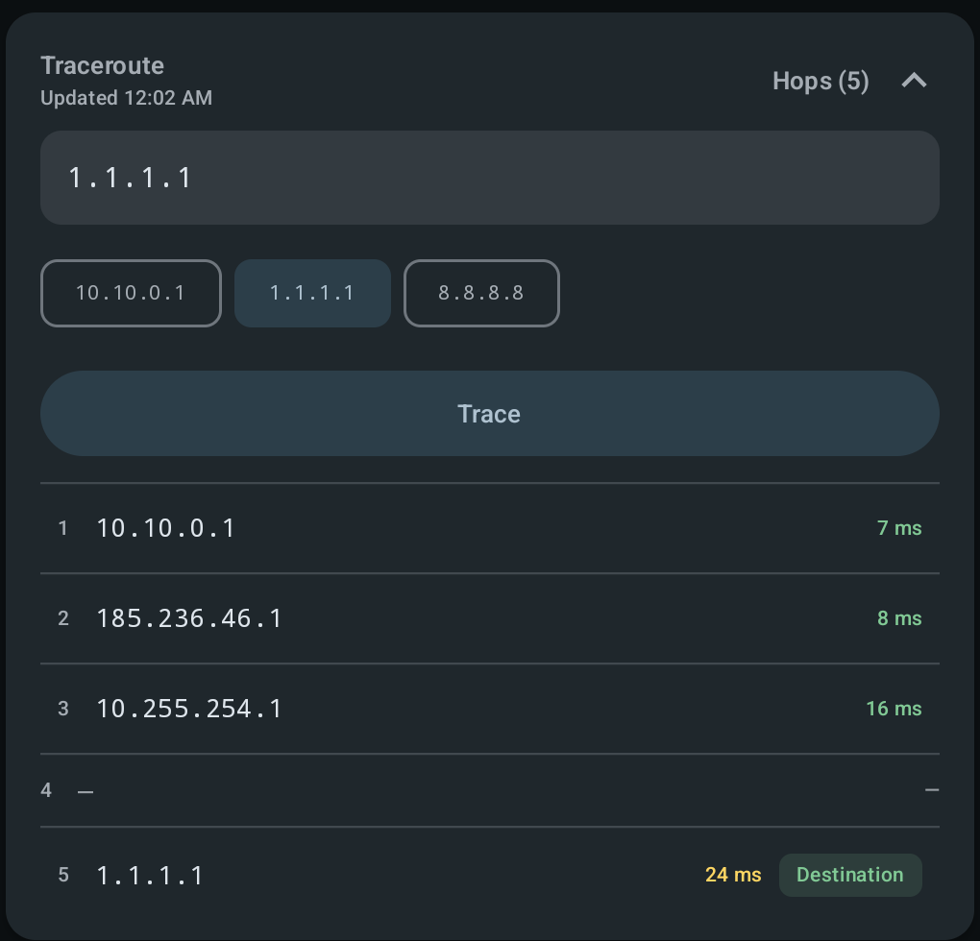This screenshot has width=980, height=941.
Task: Click hop number 4 in the list
Action: click(x=46, y=790)
